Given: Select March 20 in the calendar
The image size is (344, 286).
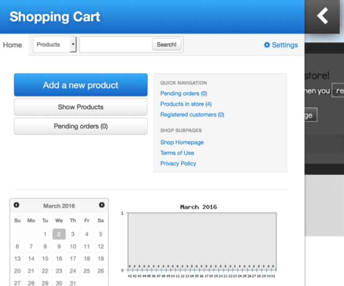Looking at the screenshot, I should click(17, 271).
